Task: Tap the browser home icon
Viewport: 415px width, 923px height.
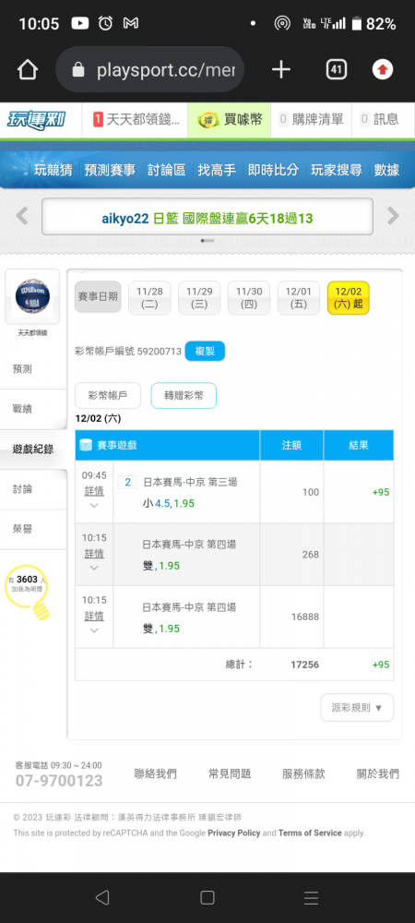Action: [28, 70]
